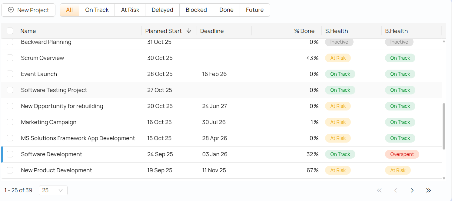Click the table scroll-up arrow
Screen dimensions: 452x201
point(444,41)
